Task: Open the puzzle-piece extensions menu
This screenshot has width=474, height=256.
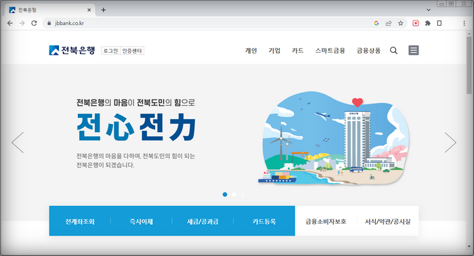Action: tap(427, 23)
